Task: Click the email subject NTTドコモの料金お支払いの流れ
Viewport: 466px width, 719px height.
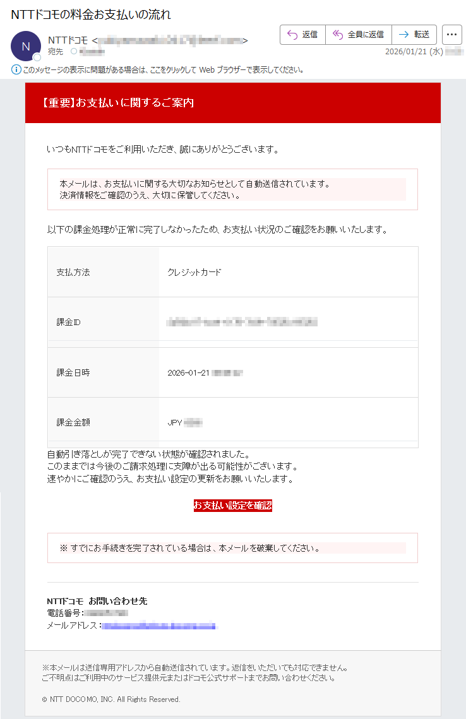Action: point(91,15)
